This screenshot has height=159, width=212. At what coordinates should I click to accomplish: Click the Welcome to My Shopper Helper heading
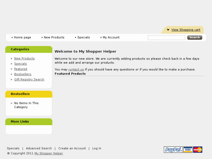pos(85,51)
